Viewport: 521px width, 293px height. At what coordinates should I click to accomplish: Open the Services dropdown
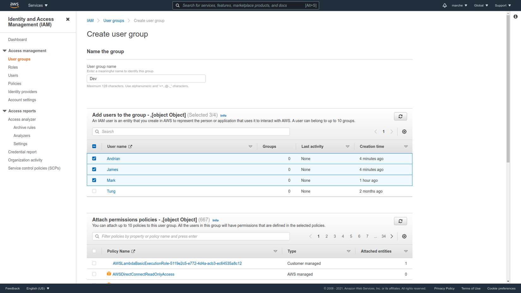click(38, 5)
